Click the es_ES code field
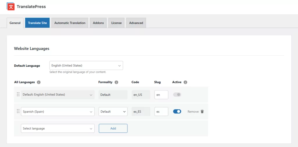 click(141, 112)
